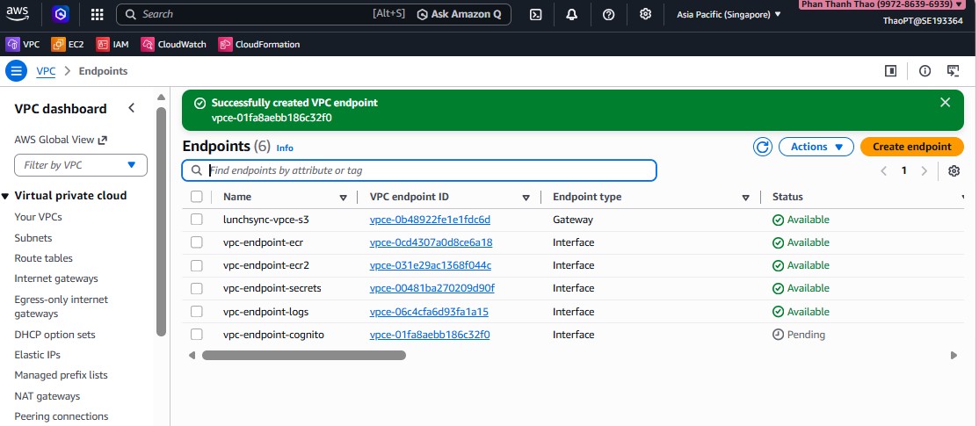Expand the Filter by VPC dropdown
The width and height of the screenshot is (979, 426).
click(81, 165)
